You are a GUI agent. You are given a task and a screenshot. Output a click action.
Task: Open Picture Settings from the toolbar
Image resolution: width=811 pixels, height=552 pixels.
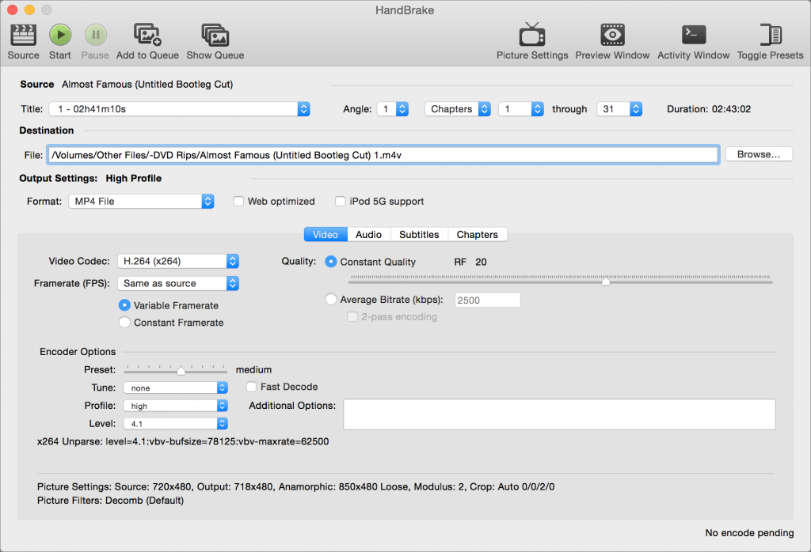point(531,36)
